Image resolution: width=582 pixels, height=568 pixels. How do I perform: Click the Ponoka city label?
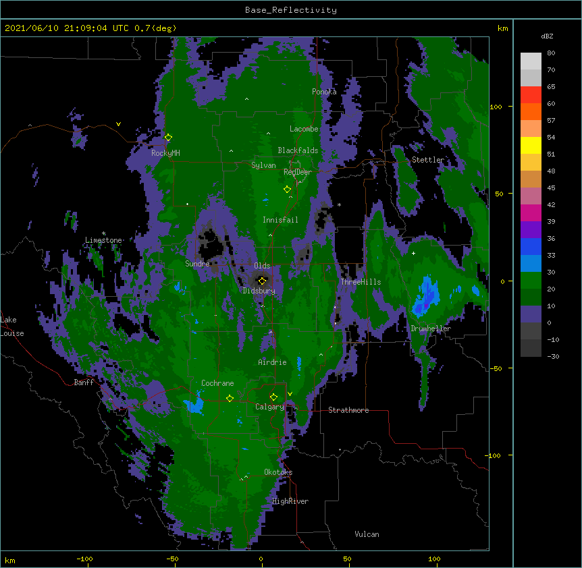pos(324,92)
